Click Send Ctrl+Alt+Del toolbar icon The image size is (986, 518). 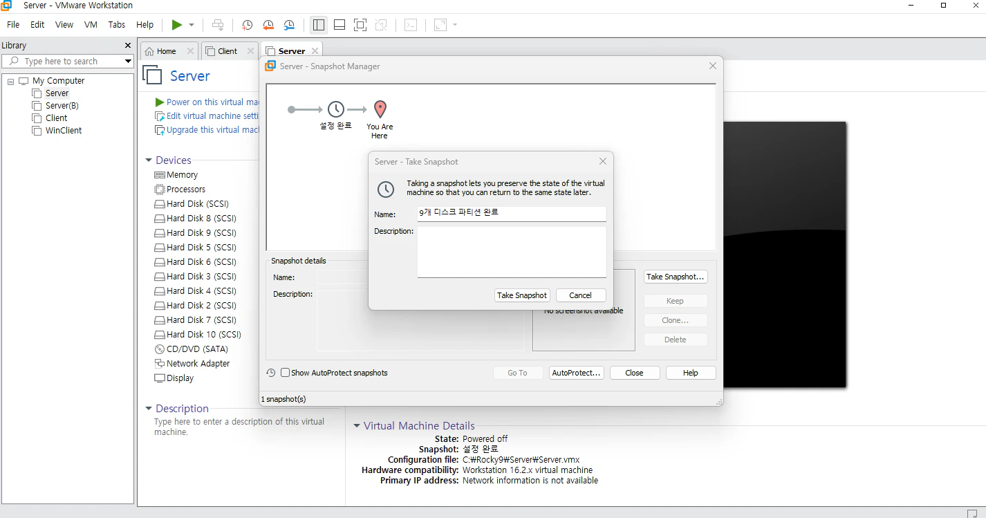(x=218, y=25)
